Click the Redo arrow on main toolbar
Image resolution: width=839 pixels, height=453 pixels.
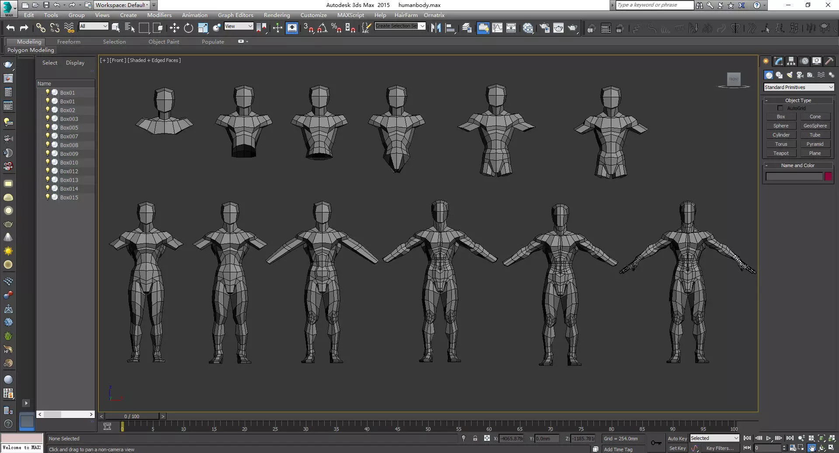coord(24,28)
